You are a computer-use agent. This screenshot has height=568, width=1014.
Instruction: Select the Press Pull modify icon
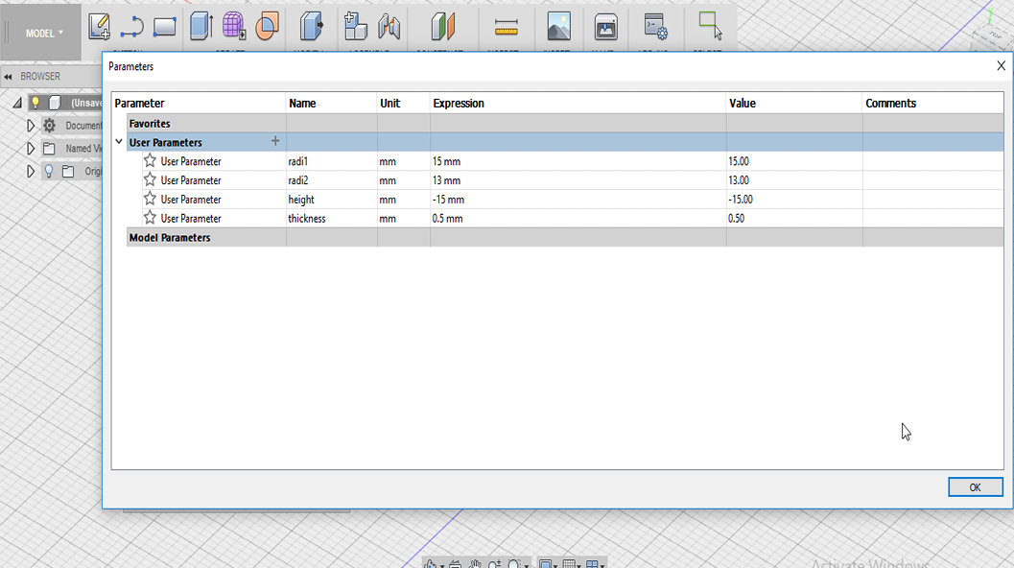311,27
